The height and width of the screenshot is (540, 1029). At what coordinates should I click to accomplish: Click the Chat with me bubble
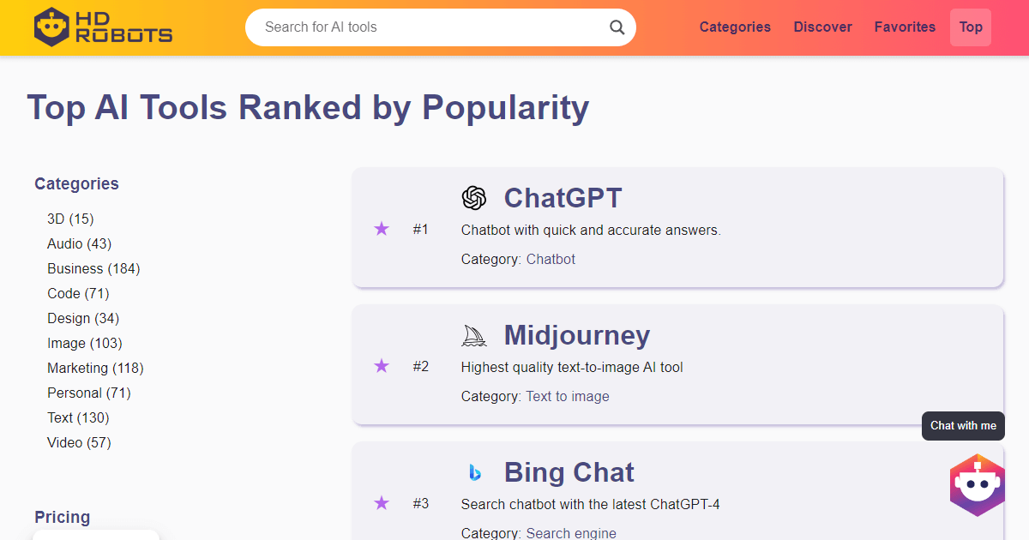tap(963, 426)
